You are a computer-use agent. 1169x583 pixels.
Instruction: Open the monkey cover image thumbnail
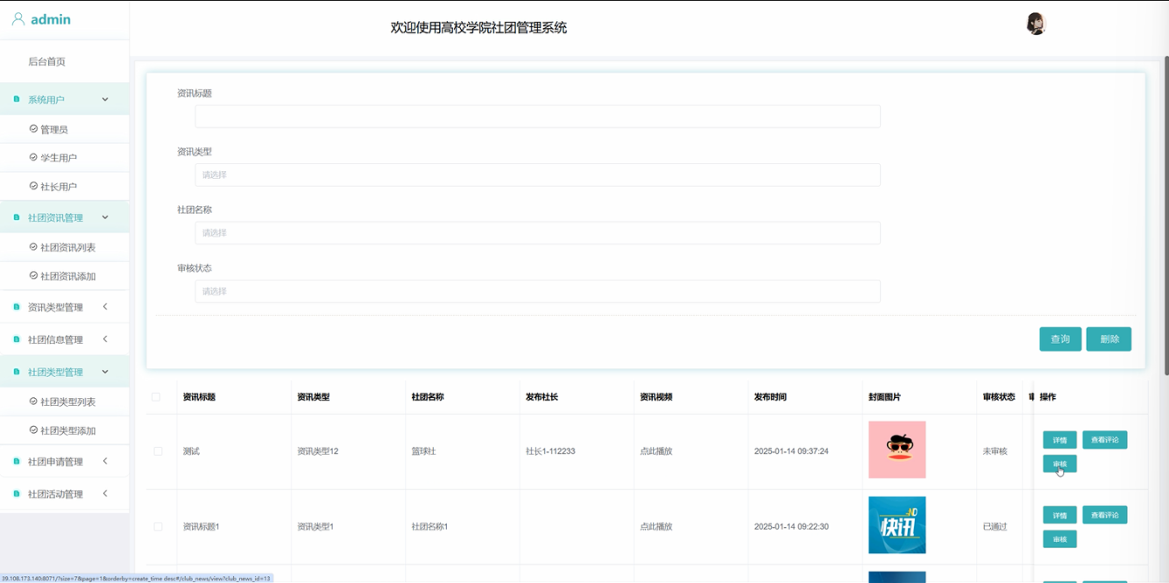(896, 450)
